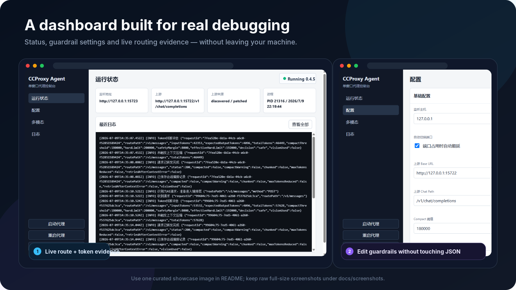Open 运行状态 in the right window sidebar
This screenshot has width=516, height=290.
pos(371,98)
